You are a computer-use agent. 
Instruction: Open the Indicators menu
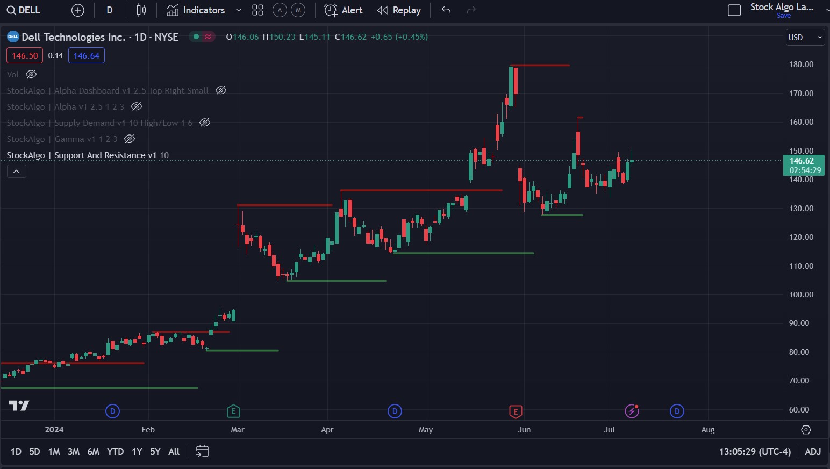point(196,10)
